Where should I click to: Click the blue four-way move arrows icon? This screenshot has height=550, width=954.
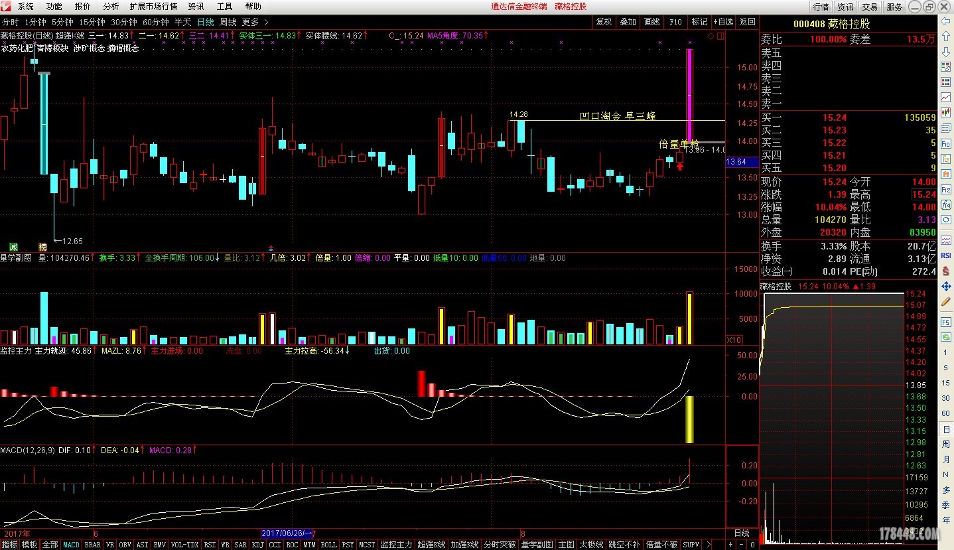point(946,286)
